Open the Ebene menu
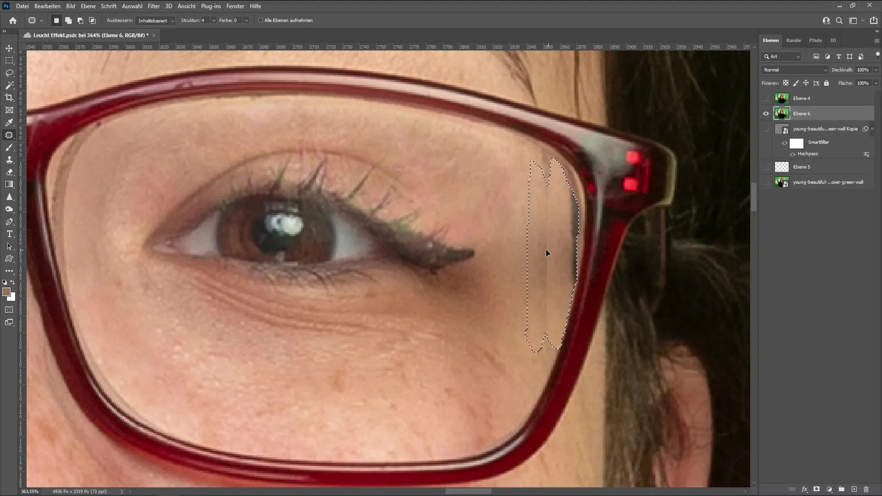 coord(88,6)
